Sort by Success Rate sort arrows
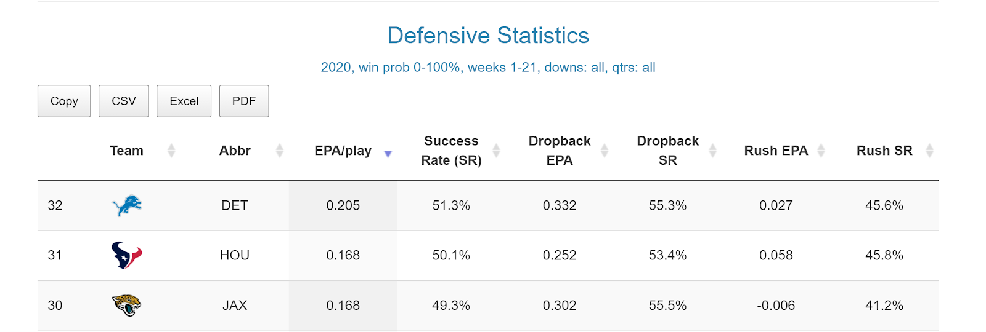986x332 pixels. point(496,151)
